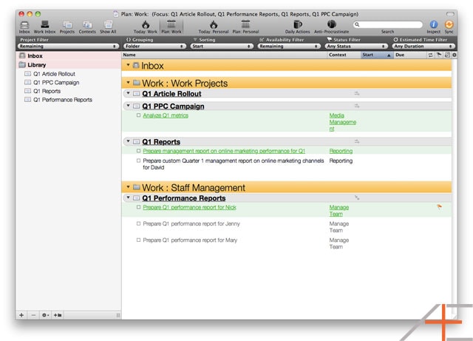Viewport: 473px width, 341px height.
Task: Open the Status Filter dropdown
Action: (x=356, y=46)
